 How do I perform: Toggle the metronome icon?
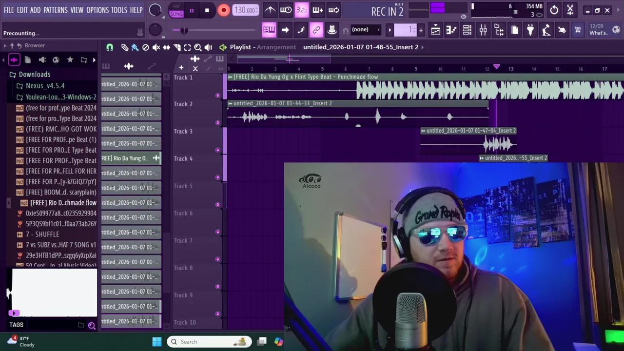pos(270,10)
